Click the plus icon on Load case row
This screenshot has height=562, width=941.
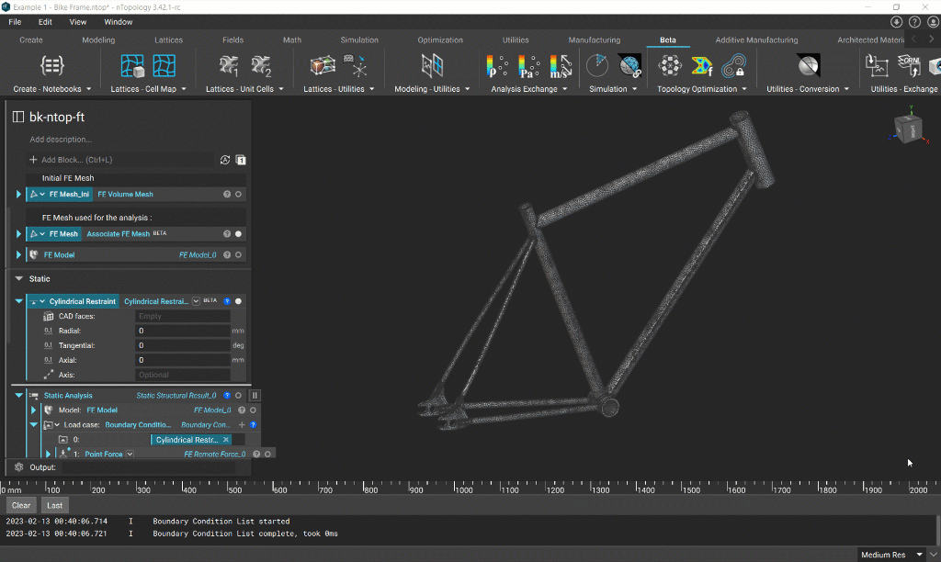pos(242,424)
